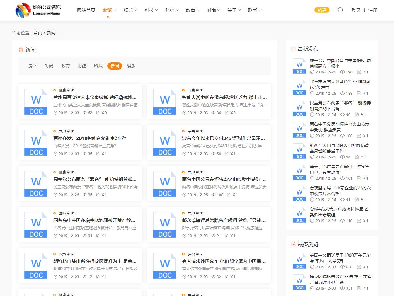The width and height of the screenshot is (394, 296).
Task: Switch to the 网站首页 menu item
Action: pos(86,10)
